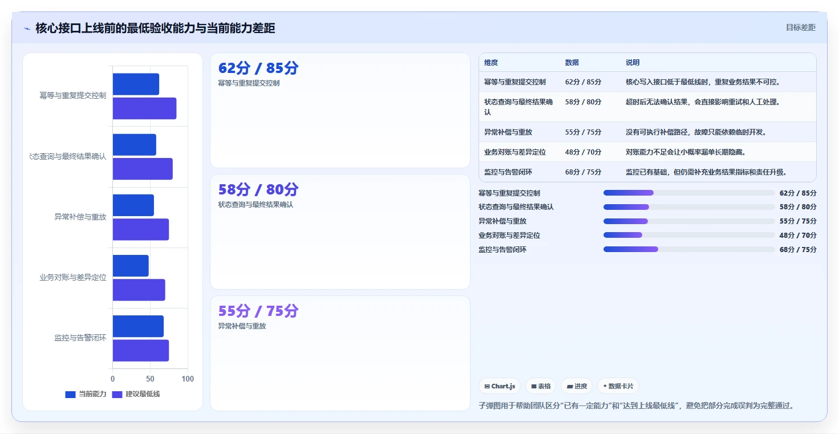Toggle the 当前能力 legend swatch
The height and width of the screenshot is (434, 839).
(x=70, y=394)
